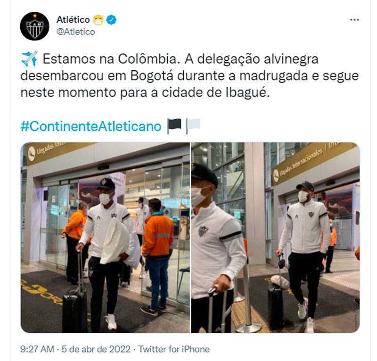Click the airplane emoji in the tweet
This screenshot has height=361, width=377.
pyautogui.click(x=29, y=58)
